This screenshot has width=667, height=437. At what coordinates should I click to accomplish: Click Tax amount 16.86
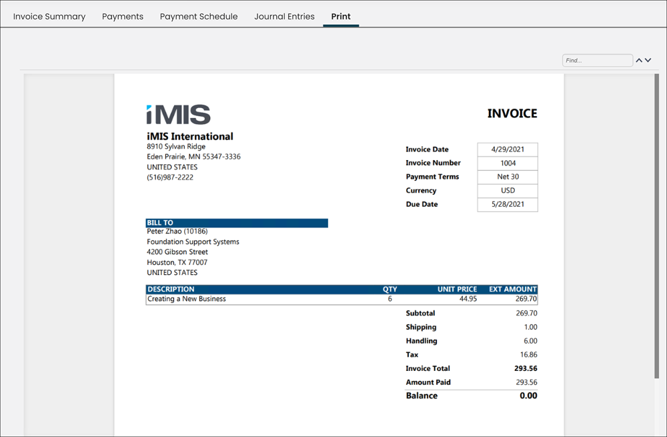coord(528,354)
